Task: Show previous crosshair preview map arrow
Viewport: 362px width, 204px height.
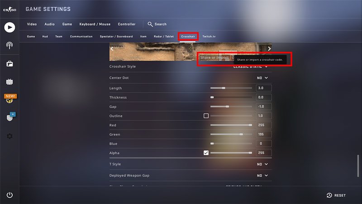Action: [x=112, y=49]
